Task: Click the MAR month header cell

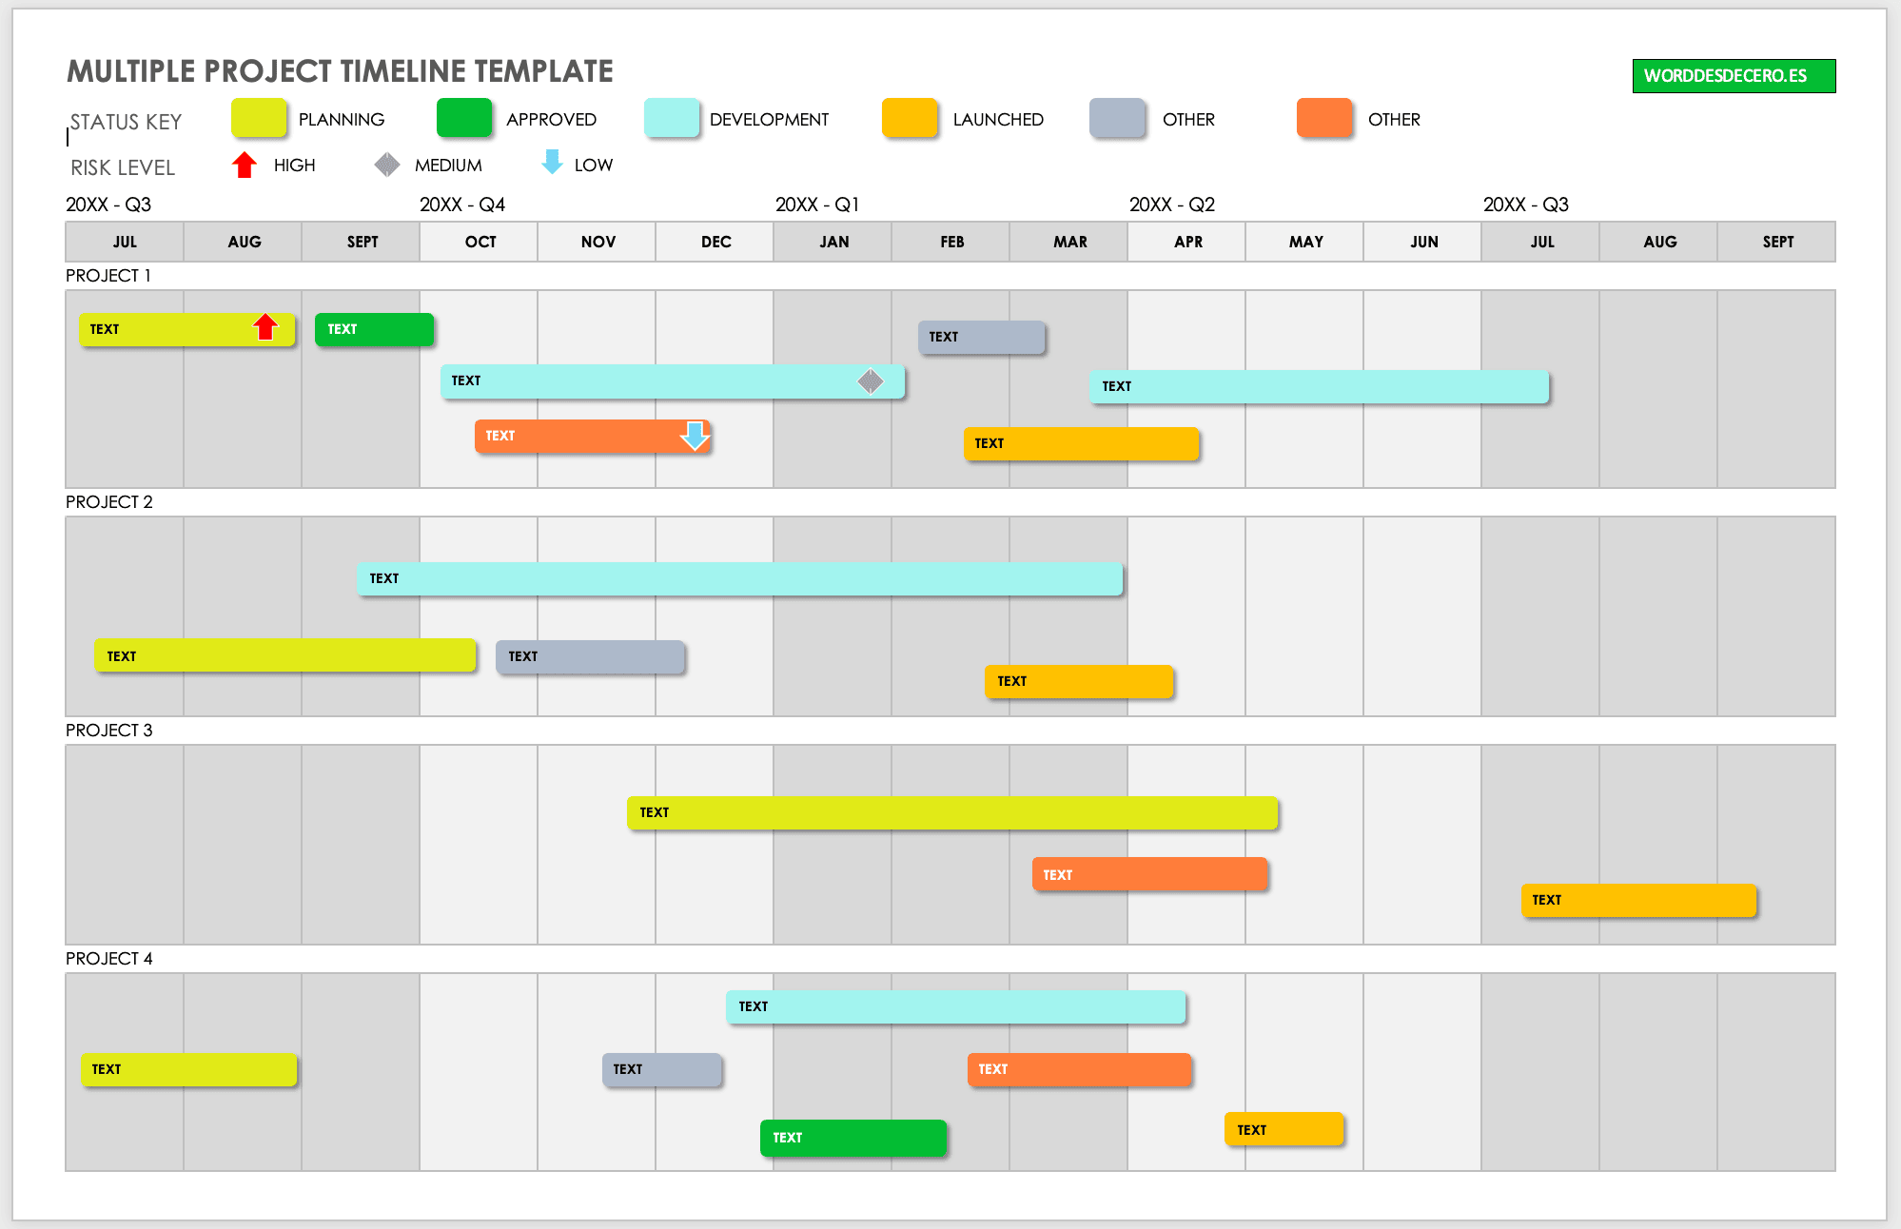Action: 1068,242
